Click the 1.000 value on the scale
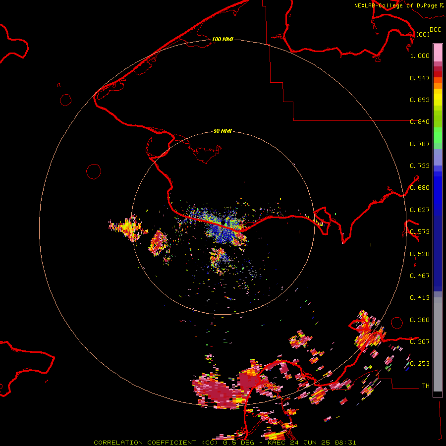The height and width of the screenshot is (446, 446). pos(420,56)
